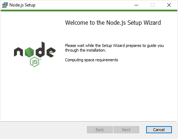Screen dimensions: 178x139
Task: Click the Computing space requirements status text
Action: pyautogui.click(x=91, y=60)
